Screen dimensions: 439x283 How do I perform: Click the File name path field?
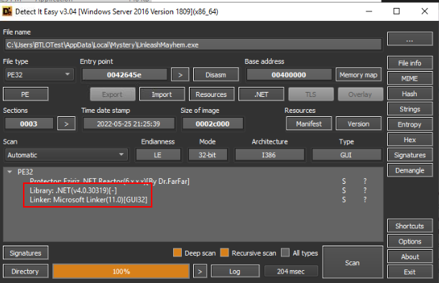[x=193, y=45]
